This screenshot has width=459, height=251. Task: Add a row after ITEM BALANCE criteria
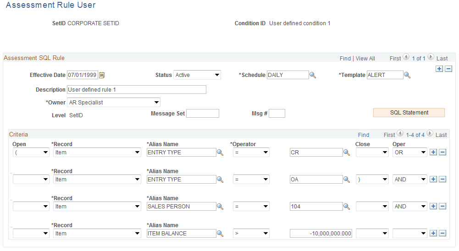434,234
